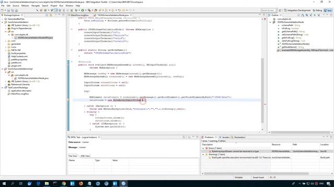Toggle Link with Editor in Package Explorer

(x=51, y=15)
